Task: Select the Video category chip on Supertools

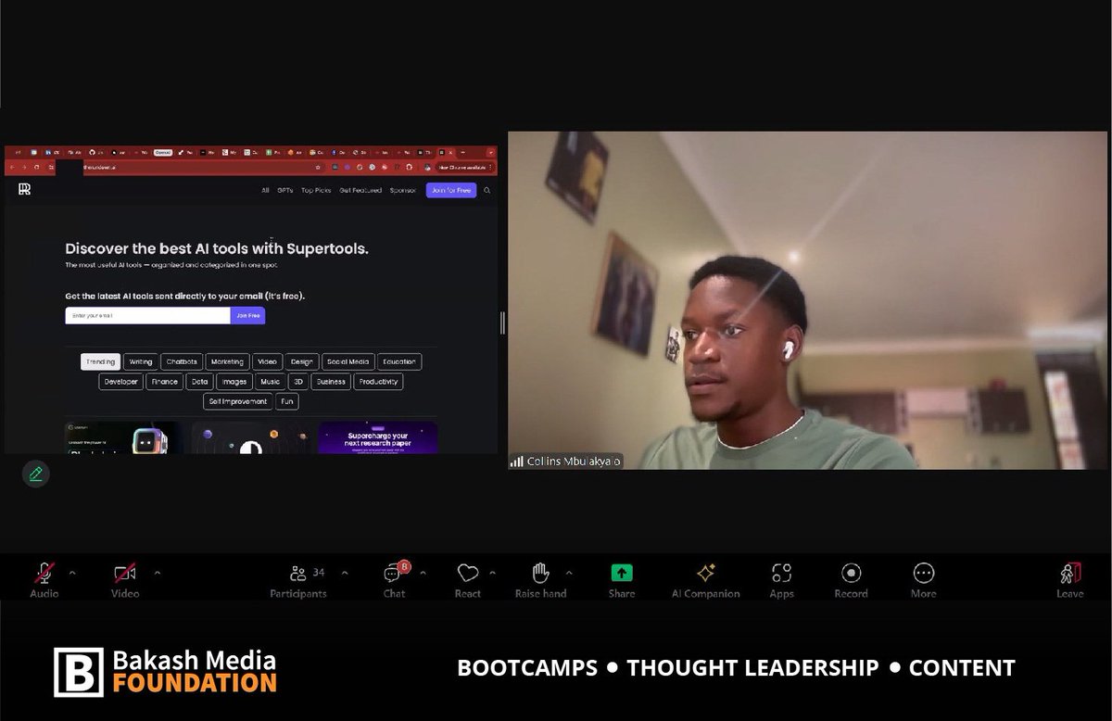Action: [x=267, y=361]
